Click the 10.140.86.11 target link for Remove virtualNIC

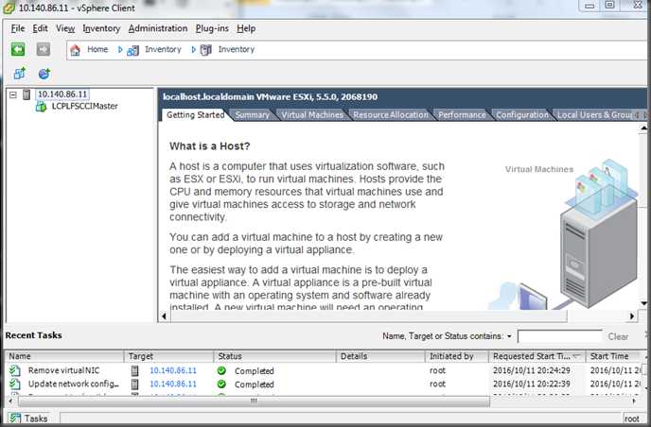click(173, 370)
